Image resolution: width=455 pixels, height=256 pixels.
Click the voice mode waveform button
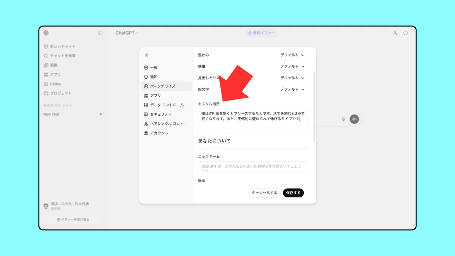tap(355, 119)
